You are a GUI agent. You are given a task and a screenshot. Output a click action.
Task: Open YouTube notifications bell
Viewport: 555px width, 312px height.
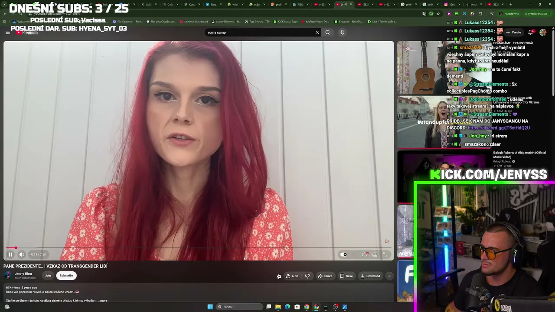tap(532, 32)
